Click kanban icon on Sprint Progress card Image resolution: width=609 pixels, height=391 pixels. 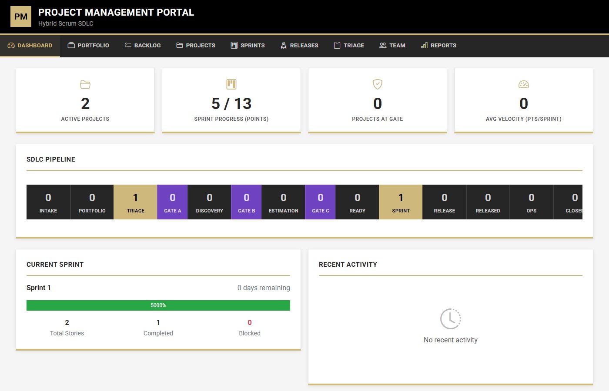[x=231, y=84]
